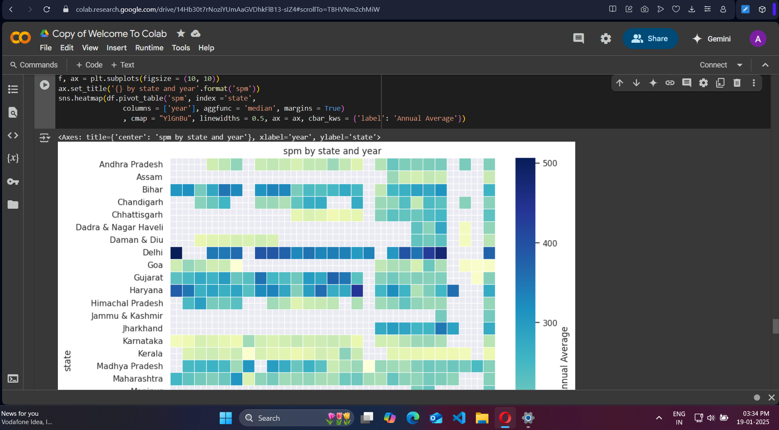
Task: Take a browser snapshot camera icon
Action: (645, 9)
